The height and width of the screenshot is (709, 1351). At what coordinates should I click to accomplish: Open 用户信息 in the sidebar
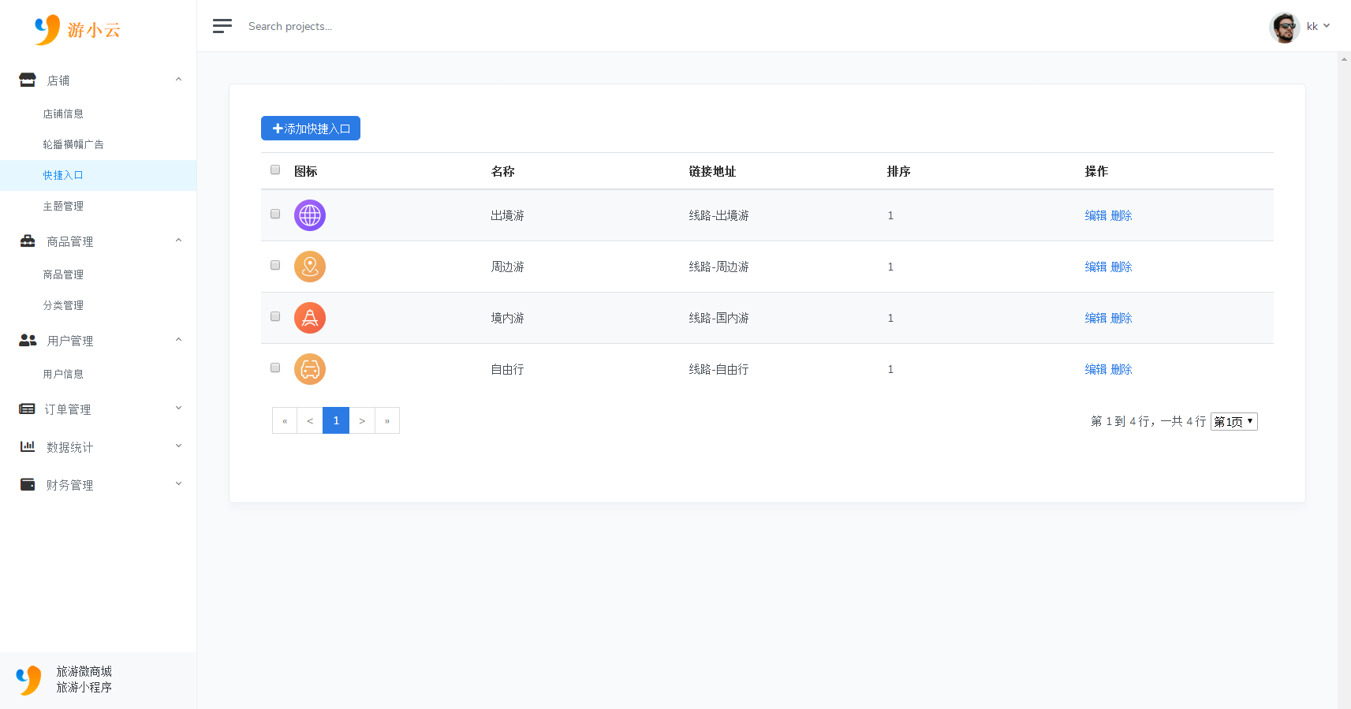63,374
